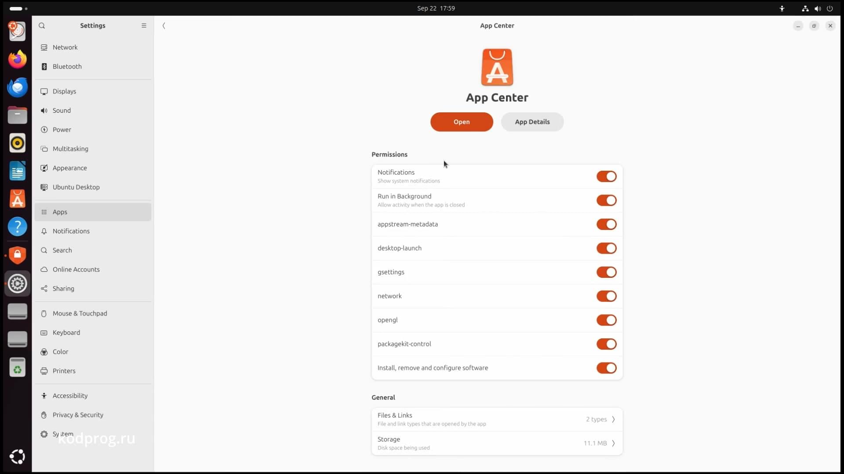Turn off gsettings permission

click(607, 272)
